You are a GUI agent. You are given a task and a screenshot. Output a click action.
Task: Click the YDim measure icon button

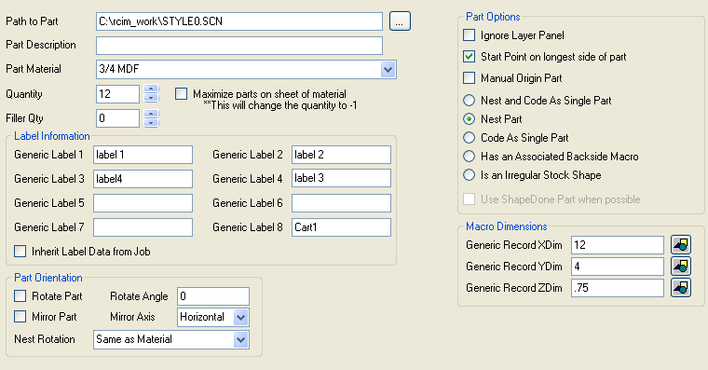tap(680, 267)
